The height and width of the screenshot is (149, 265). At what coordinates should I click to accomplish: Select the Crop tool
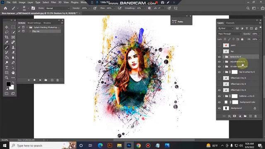[7, 37]
